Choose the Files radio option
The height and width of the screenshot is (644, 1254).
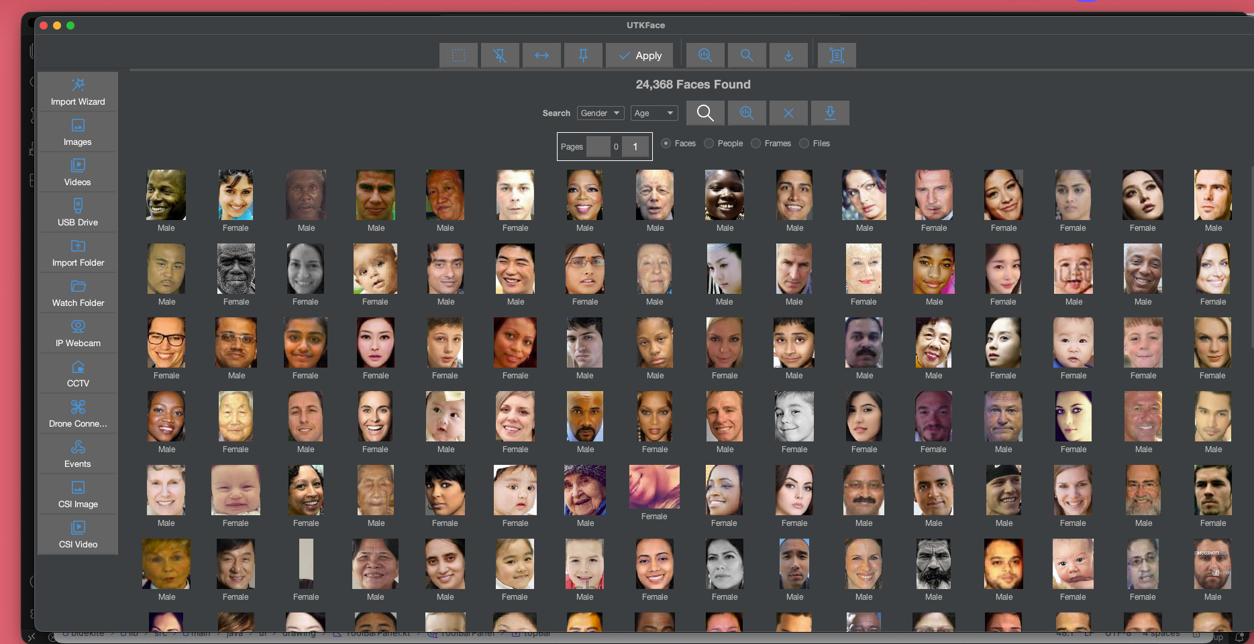coord(804,144)
